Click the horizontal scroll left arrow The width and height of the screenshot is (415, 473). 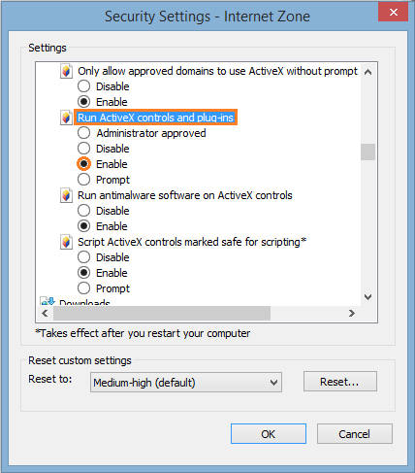(x=45, y=314)
